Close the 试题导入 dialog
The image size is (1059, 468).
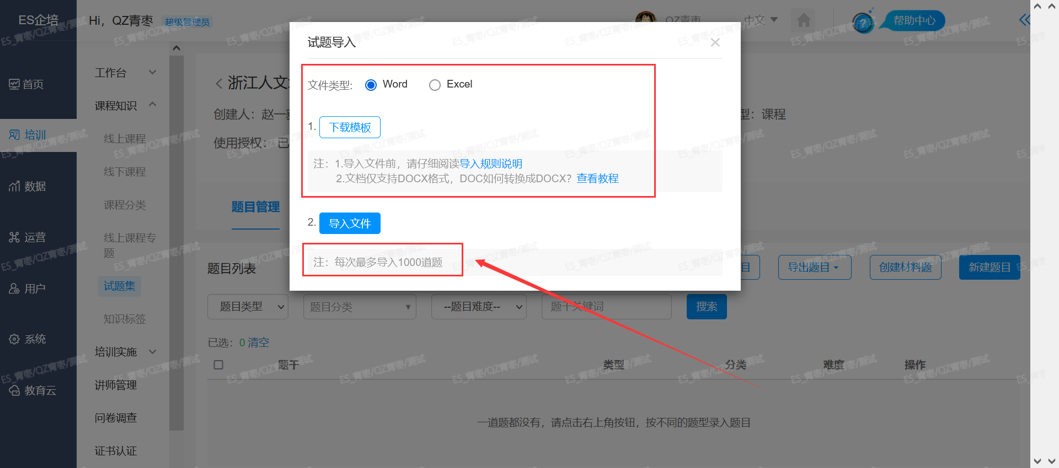(x=715, y=42)
